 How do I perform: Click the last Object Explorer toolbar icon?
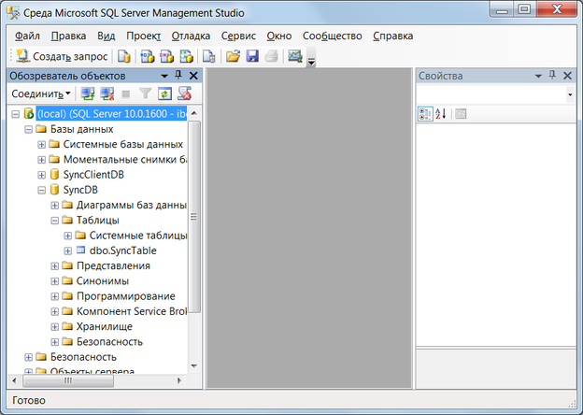tap(184, 93)
